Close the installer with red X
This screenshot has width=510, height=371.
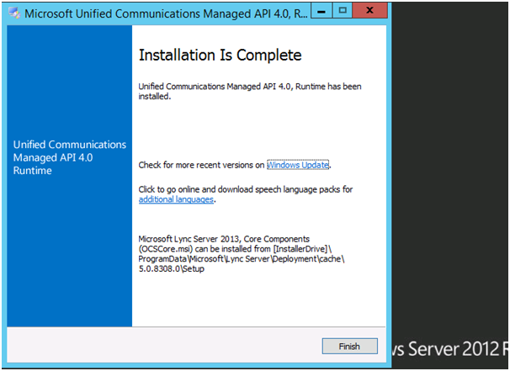(369, 11)
